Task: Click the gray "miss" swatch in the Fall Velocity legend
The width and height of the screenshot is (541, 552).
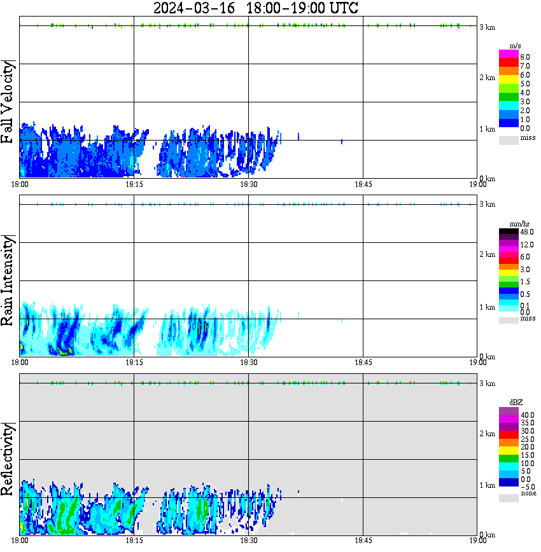Action: 509,140
